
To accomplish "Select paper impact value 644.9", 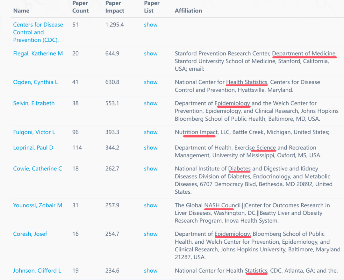I will 112,54.
